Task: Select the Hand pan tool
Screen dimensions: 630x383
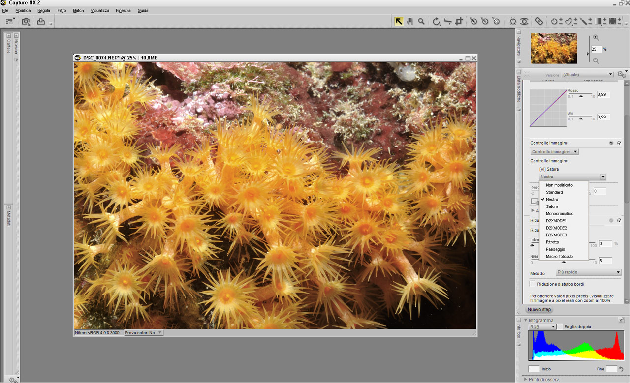Action: pos(410,21)
